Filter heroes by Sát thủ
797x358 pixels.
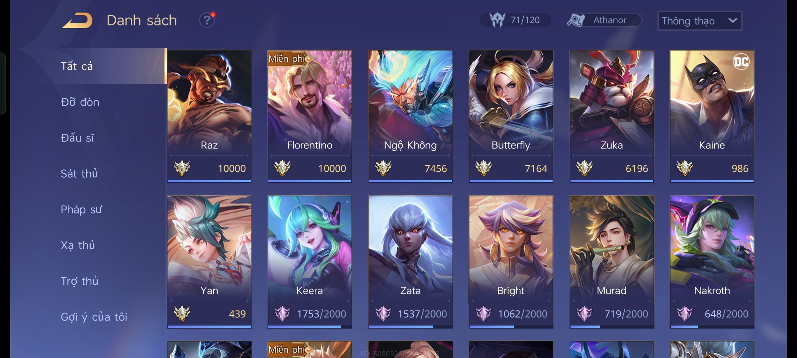[79, 173]
